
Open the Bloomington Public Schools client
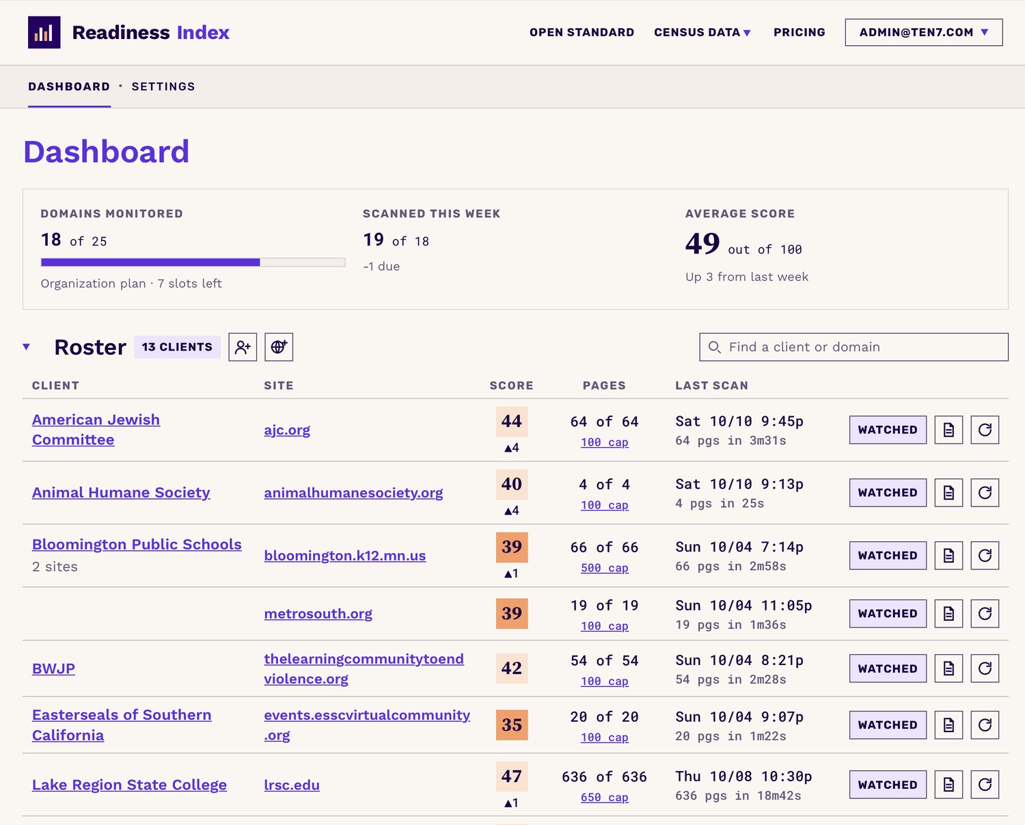(137, 545)
